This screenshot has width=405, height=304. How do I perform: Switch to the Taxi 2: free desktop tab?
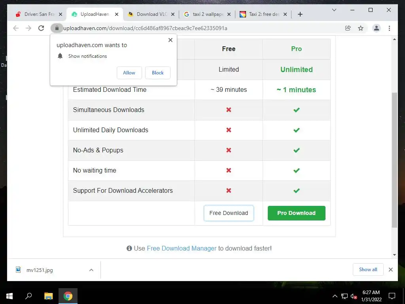tap(264, 14)
